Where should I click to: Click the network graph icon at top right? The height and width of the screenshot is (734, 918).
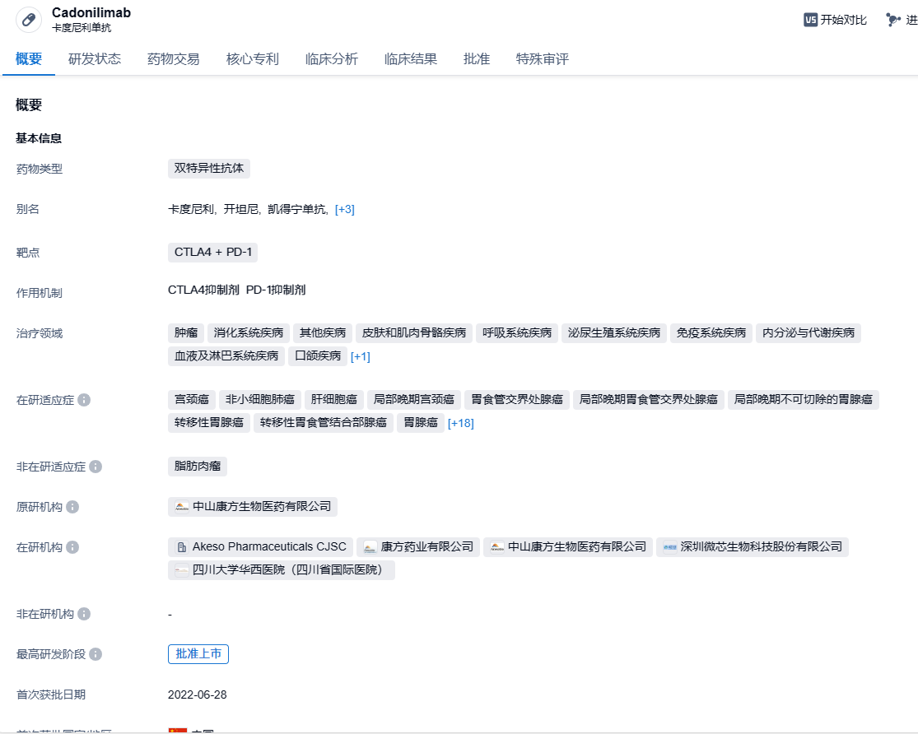pyautogui.click(x=893, y=20)
